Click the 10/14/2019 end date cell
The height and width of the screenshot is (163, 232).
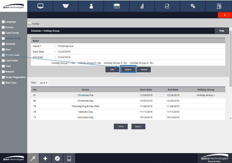point(173,117)
